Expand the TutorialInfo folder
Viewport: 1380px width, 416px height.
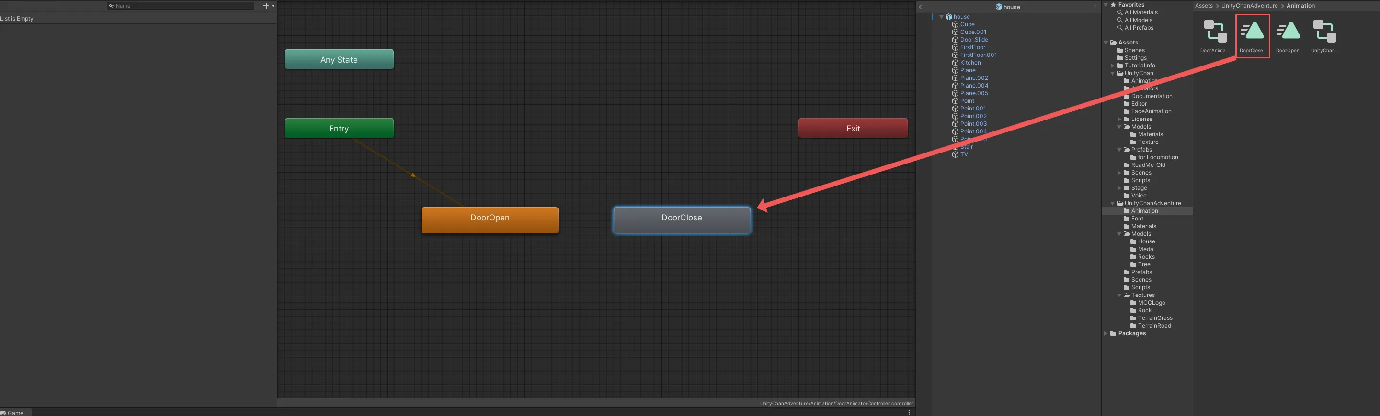[x=1113, y=66]
